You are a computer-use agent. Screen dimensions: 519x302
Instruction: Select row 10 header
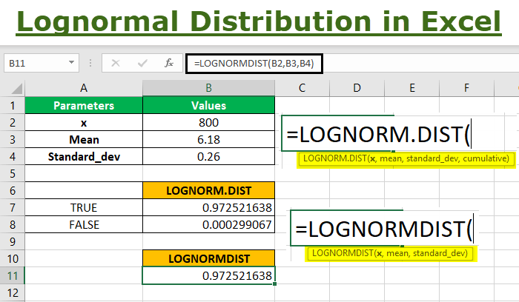[13, 259]
